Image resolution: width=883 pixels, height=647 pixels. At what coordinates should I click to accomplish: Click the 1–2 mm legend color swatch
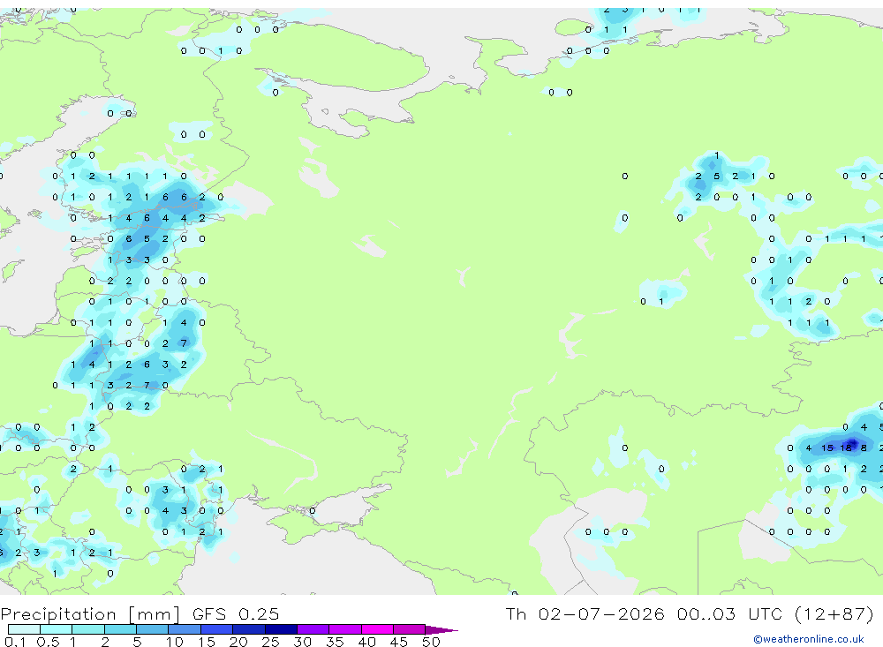point(87,629)
